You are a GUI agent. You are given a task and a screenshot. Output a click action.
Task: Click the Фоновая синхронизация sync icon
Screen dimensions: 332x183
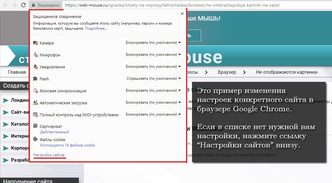tap(35, 91)
